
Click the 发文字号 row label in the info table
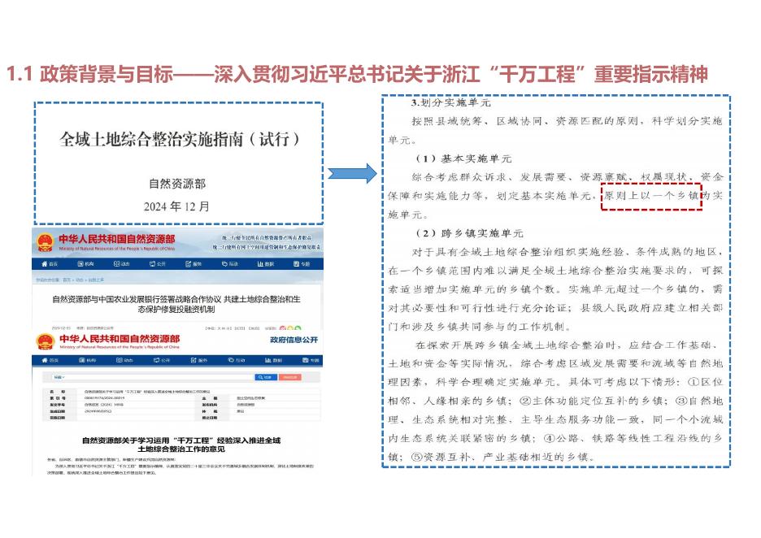(57, 404)
